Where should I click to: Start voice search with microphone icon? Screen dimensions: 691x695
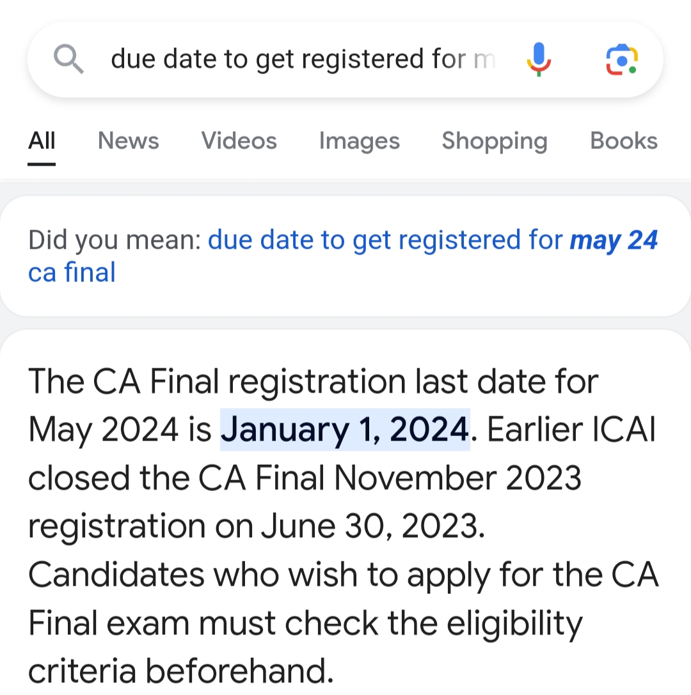pos(539,60)
